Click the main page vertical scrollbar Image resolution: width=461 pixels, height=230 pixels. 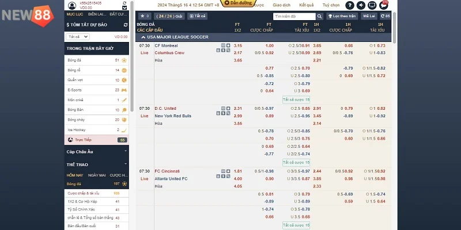(x=394, y=115)
